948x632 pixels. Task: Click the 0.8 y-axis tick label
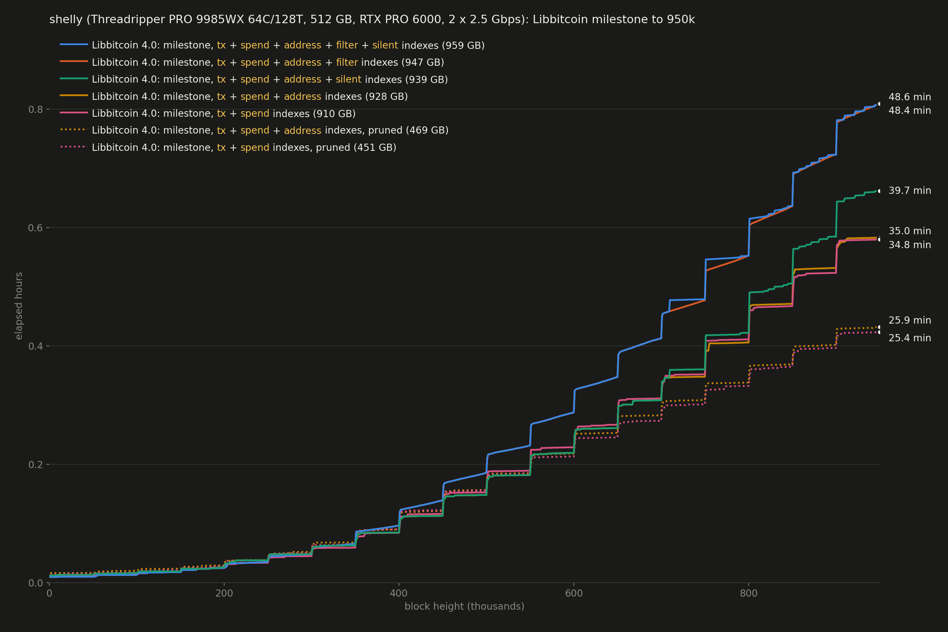[36, 110]
